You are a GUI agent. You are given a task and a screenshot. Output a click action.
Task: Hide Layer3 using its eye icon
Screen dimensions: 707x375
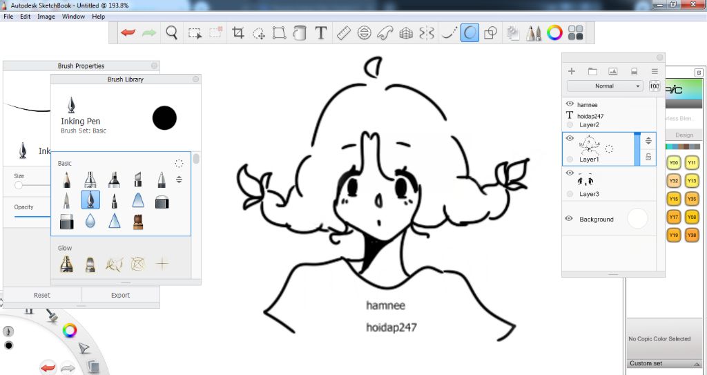click(570, 173)
